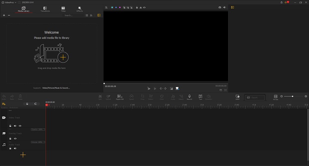
Task: Open the notifications bell icon
Action: tap(286, 2)
